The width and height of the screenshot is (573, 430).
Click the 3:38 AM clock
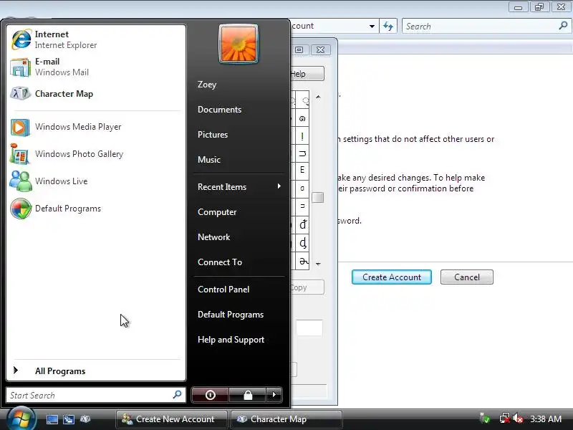pos(546,419)
